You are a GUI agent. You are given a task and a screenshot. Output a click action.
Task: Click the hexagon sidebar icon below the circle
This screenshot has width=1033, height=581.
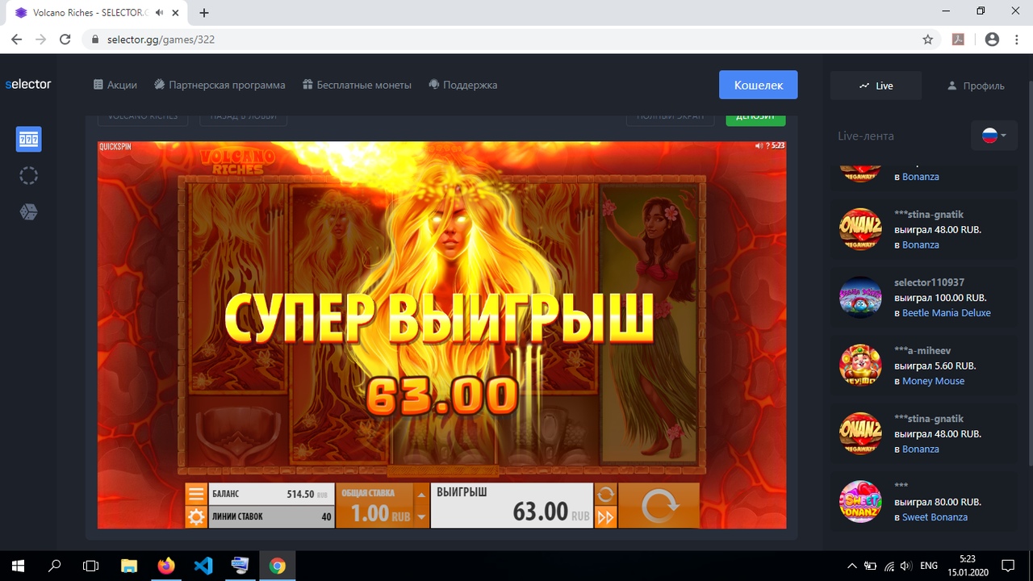tap(28, 211)
